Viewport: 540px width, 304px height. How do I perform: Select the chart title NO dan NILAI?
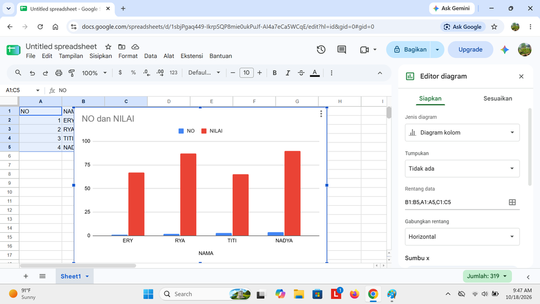pos(108,119)
